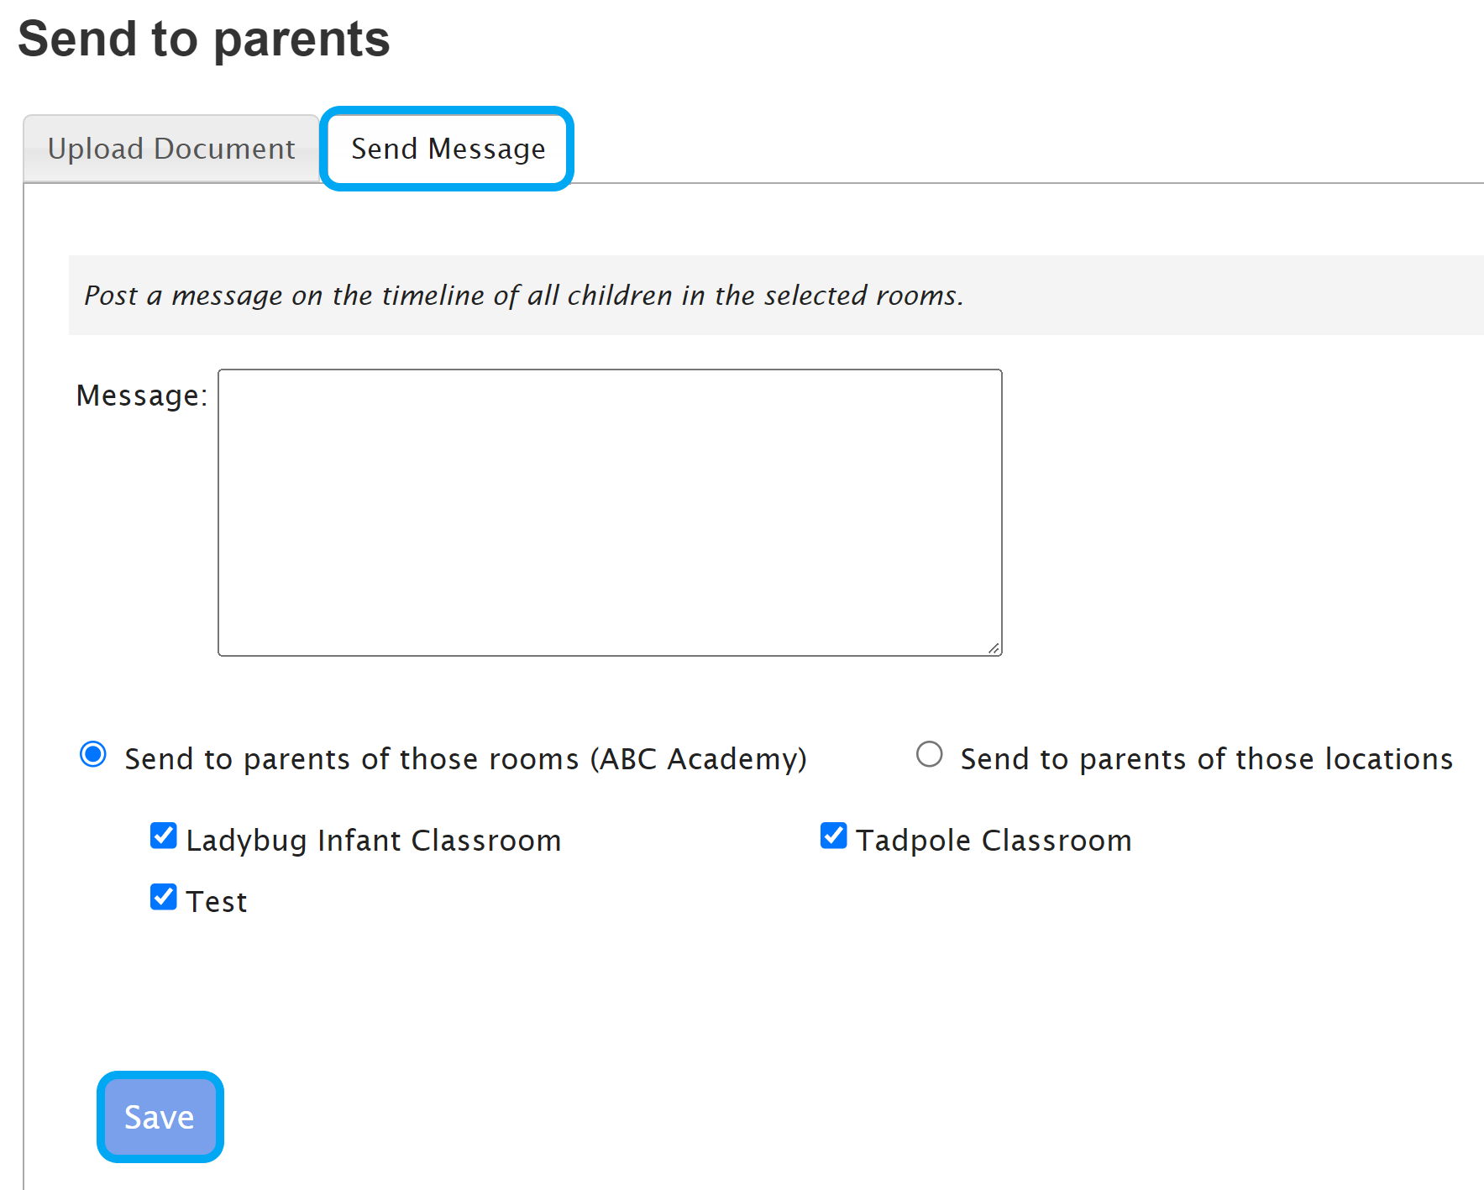This screenshot has width=1484, height=1190.
Task: Click the italic timeline instruction note
Action: pyautogui.click(x=523, y=296)
